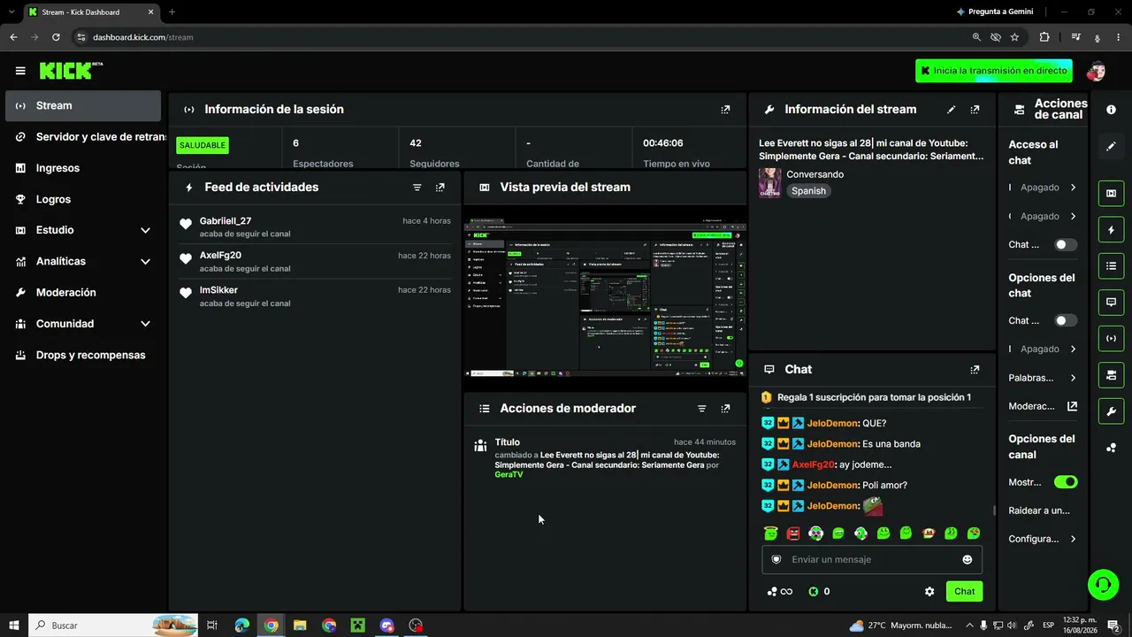Image resolution: width=1132 pixels, height=637 pixels.
Task: Pop out the Feed de actividades panel
Action: coord(440,188)
